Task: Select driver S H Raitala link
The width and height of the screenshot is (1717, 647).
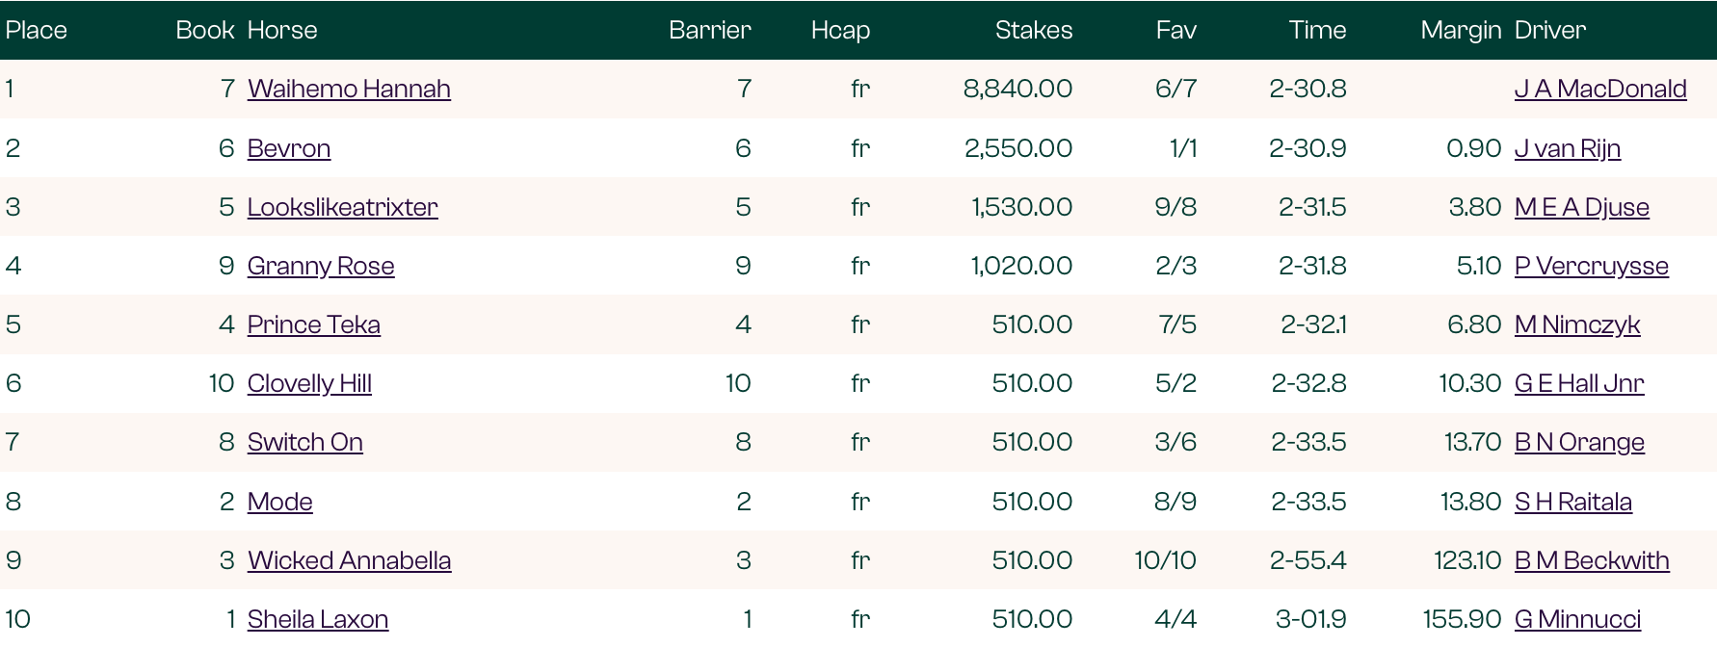Action: tap(1573, 502)
